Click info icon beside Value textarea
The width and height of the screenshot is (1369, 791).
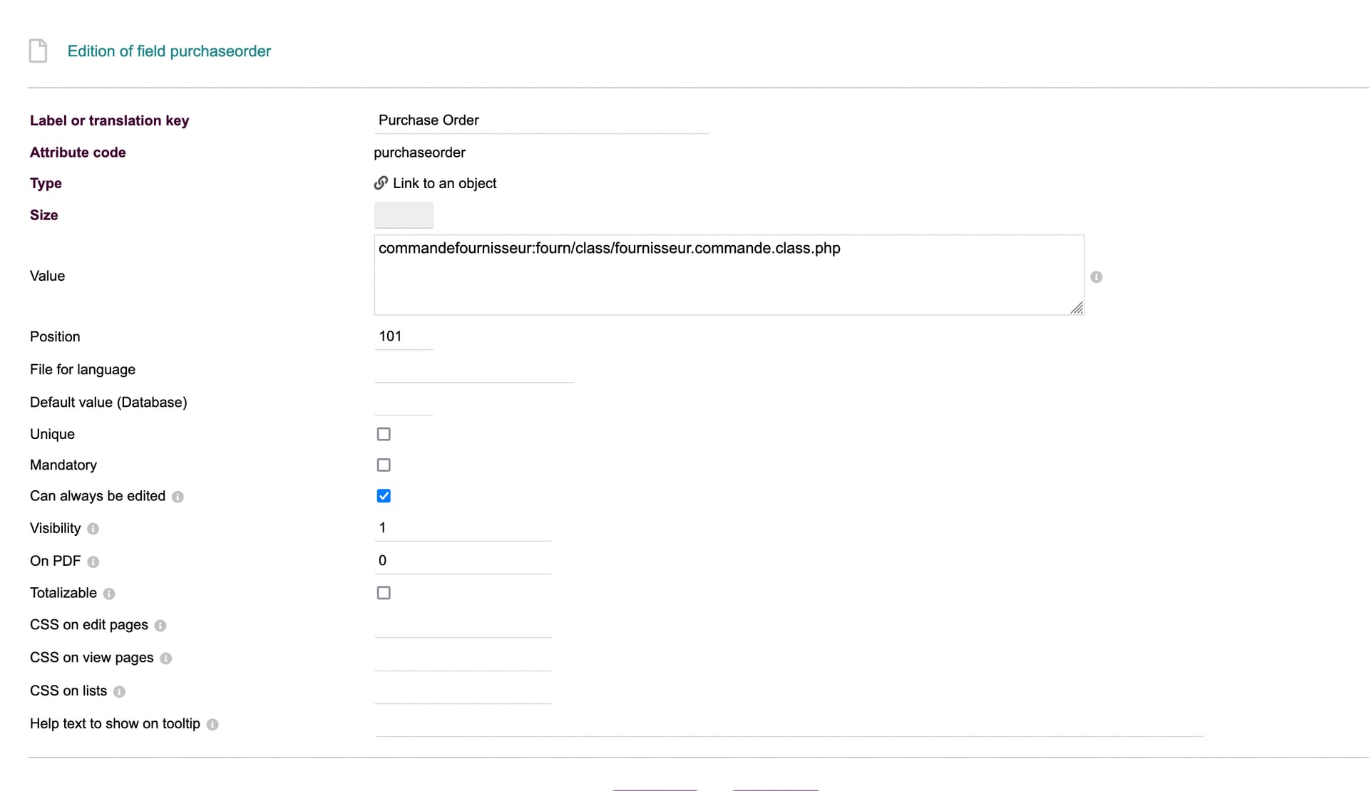[1096, 276]
